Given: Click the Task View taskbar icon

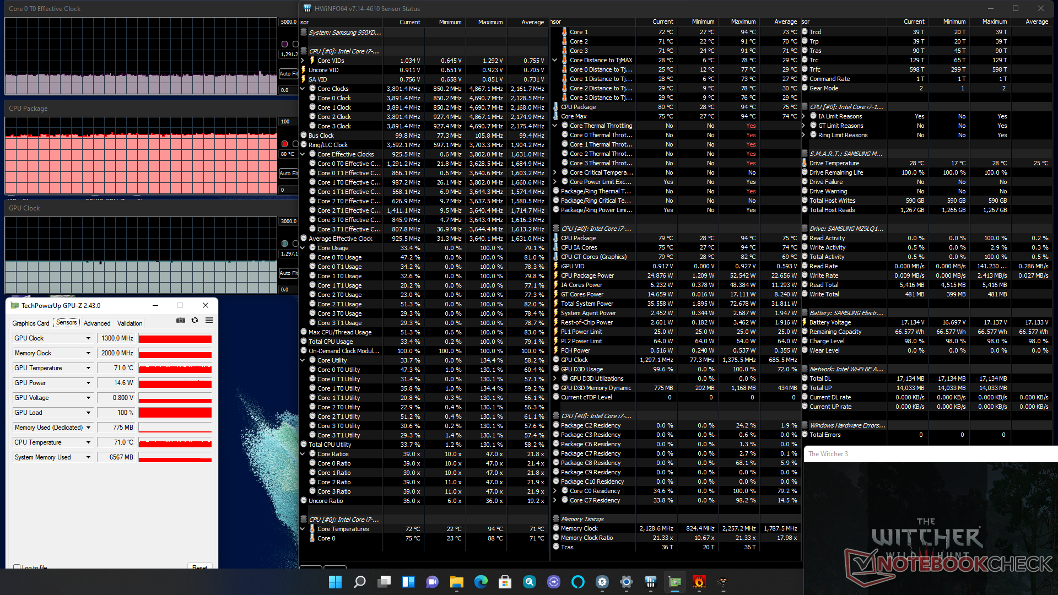Looking at the screenshot, I should (384, 582).
